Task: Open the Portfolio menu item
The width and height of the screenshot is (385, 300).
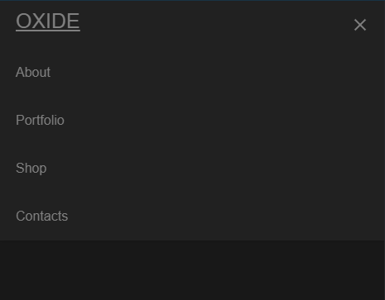Action: 40,120
